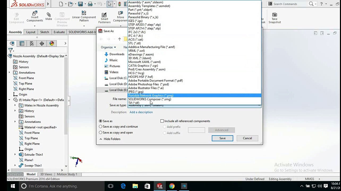This screenshot has height=191, width=341.
Task: Go up one folder in Save As
Action: (x=120, y=39)
